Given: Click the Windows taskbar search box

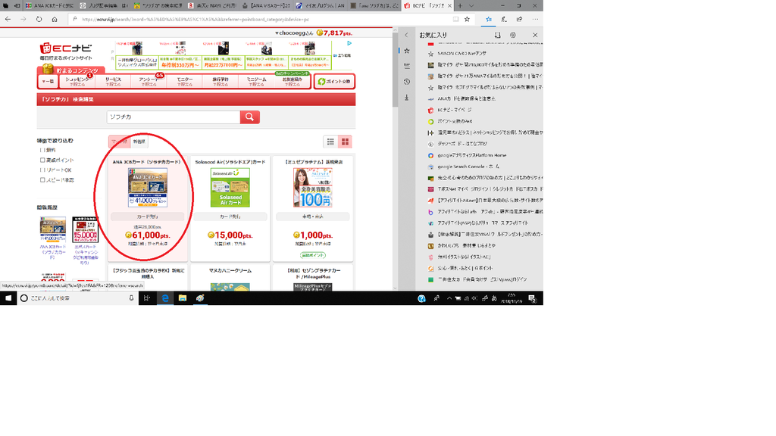Looking at the screenshot, I should 78,298.
